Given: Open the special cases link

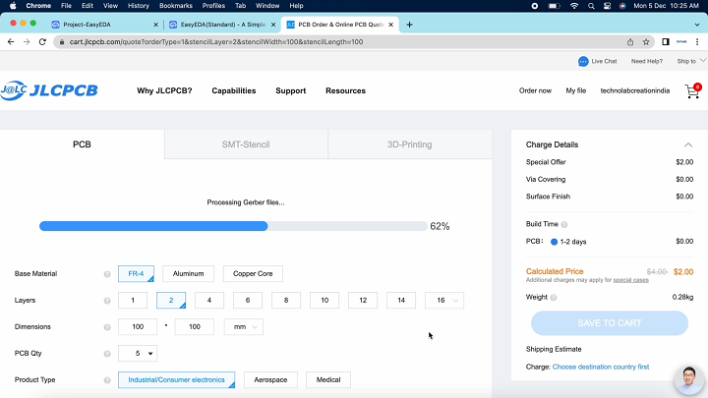Looking at the screenshot, I should [630, 280].
